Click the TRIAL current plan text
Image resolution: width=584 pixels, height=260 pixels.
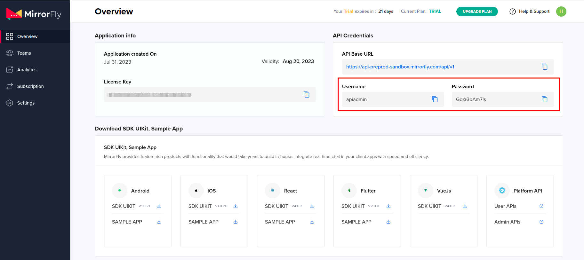435,11
